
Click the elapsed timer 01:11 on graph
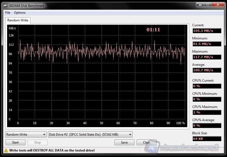(x=153, y=30)
